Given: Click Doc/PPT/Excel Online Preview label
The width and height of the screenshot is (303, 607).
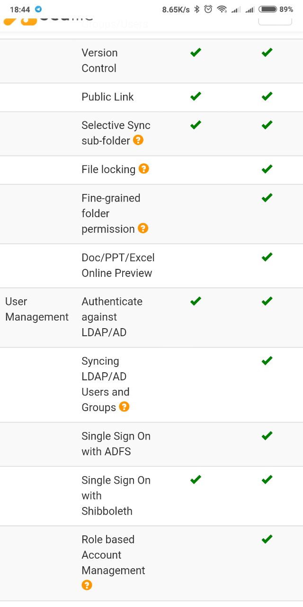Looking at the screenshot, I should tap(118, 265).
